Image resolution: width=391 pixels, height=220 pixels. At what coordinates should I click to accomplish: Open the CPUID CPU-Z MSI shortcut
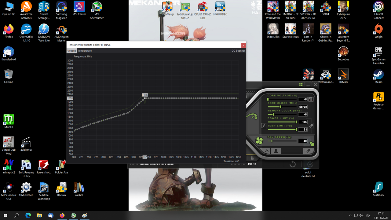[x=203, y=10]
